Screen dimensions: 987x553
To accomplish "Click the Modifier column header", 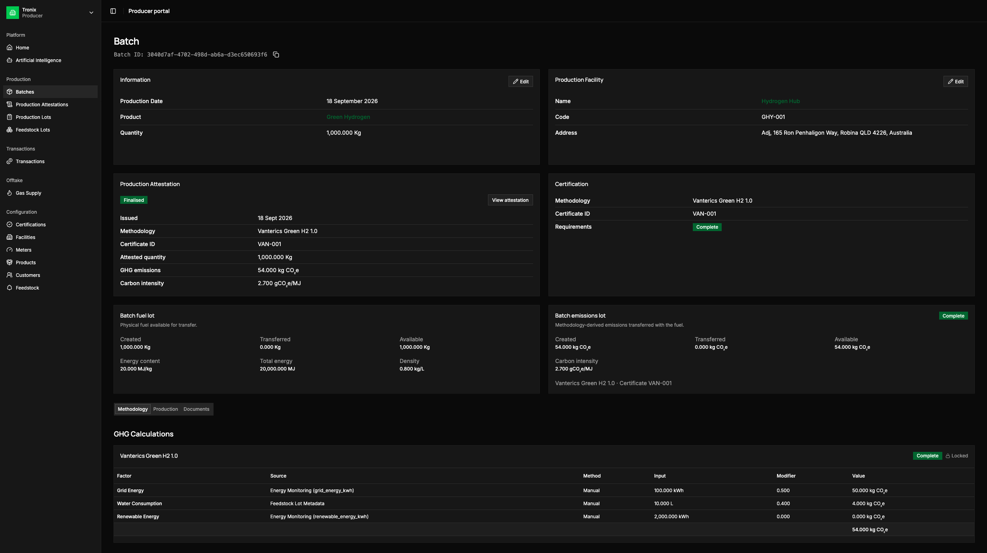I will [786, 476].
